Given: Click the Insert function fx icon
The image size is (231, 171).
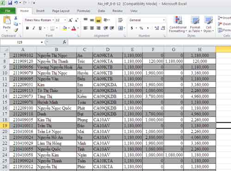Looking at the screenshot, I should click(x=65, y=42).
